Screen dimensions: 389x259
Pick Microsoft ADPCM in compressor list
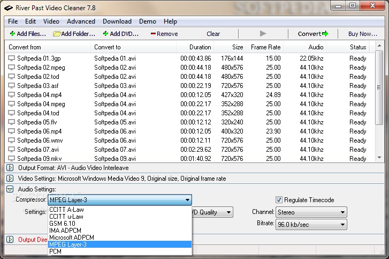coord(120,238)
